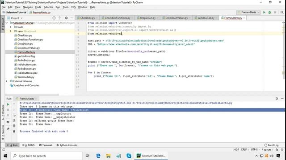Open the File menu
286x160 pixels.
(x=4, y=7)
